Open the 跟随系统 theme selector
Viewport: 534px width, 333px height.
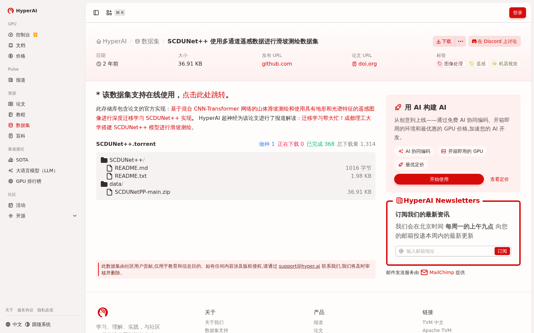tap(38, 324)
